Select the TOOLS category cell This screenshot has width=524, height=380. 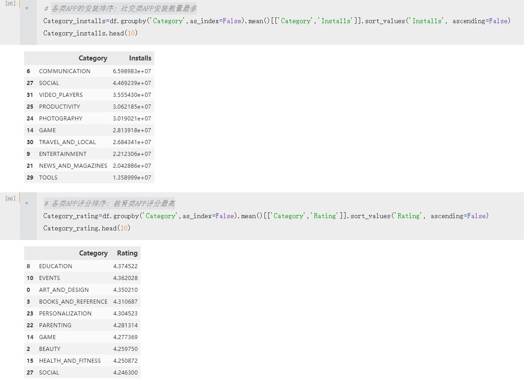[48, 177]
